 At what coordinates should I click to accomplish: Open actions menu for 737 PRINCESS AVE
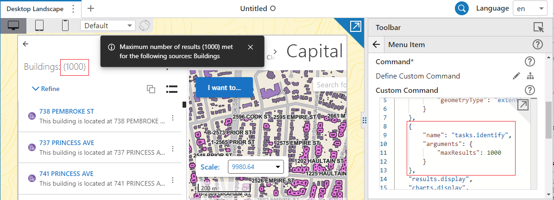(x=173, y=149)
